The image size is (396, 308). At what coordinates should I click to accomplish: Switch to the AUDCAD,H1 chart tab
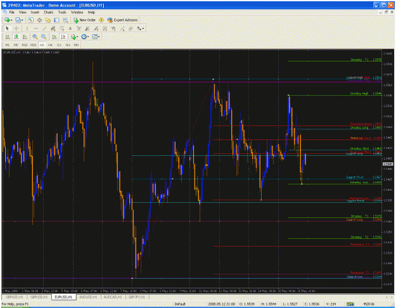113,297
